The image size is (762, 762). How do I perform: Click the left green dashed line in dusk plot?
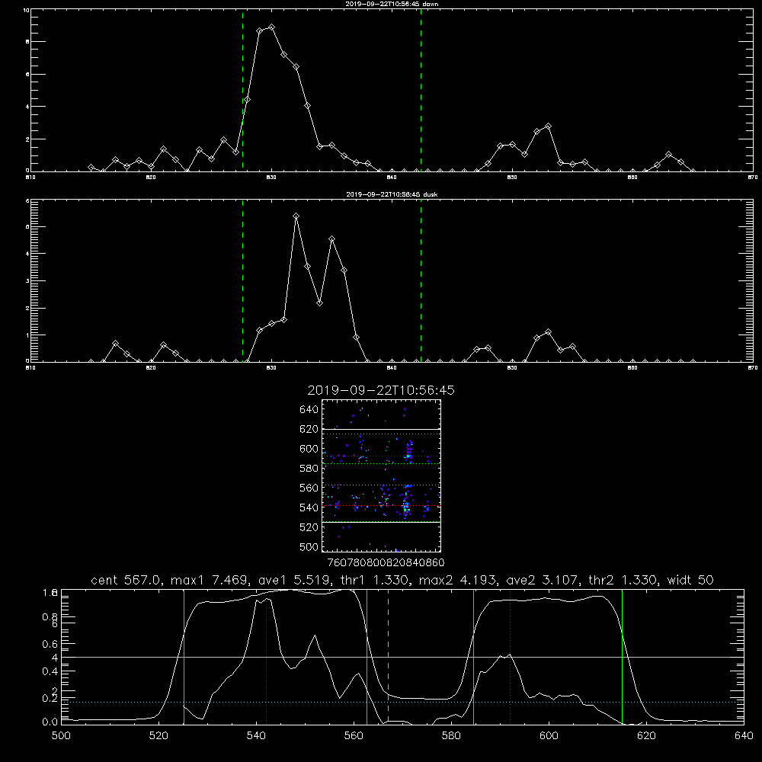click(242, 281)
